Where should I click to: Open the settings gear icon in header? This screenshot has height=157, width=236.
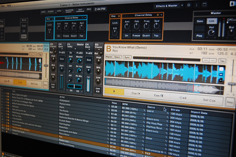(x=189, y=5)
